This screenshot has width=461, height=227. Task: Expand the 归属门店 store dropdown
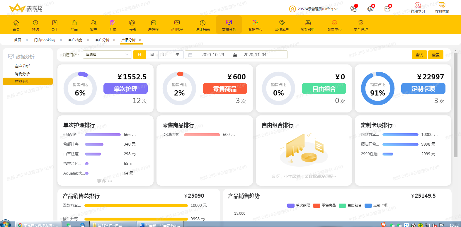pyautogui.click(x=107, y=55)
